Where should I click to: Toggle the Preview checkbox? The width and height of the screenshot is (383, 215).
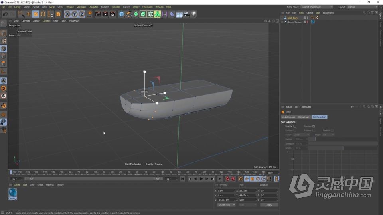tap(314, 126)
